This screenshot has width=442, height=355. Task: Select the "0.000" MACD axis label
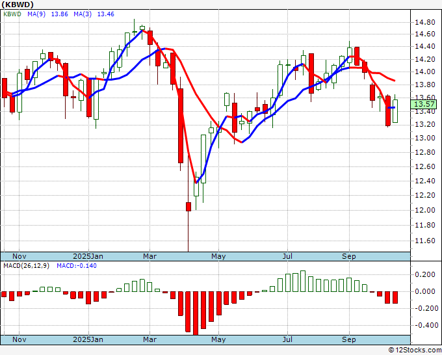pyautogui.click(x=425, y=291)
